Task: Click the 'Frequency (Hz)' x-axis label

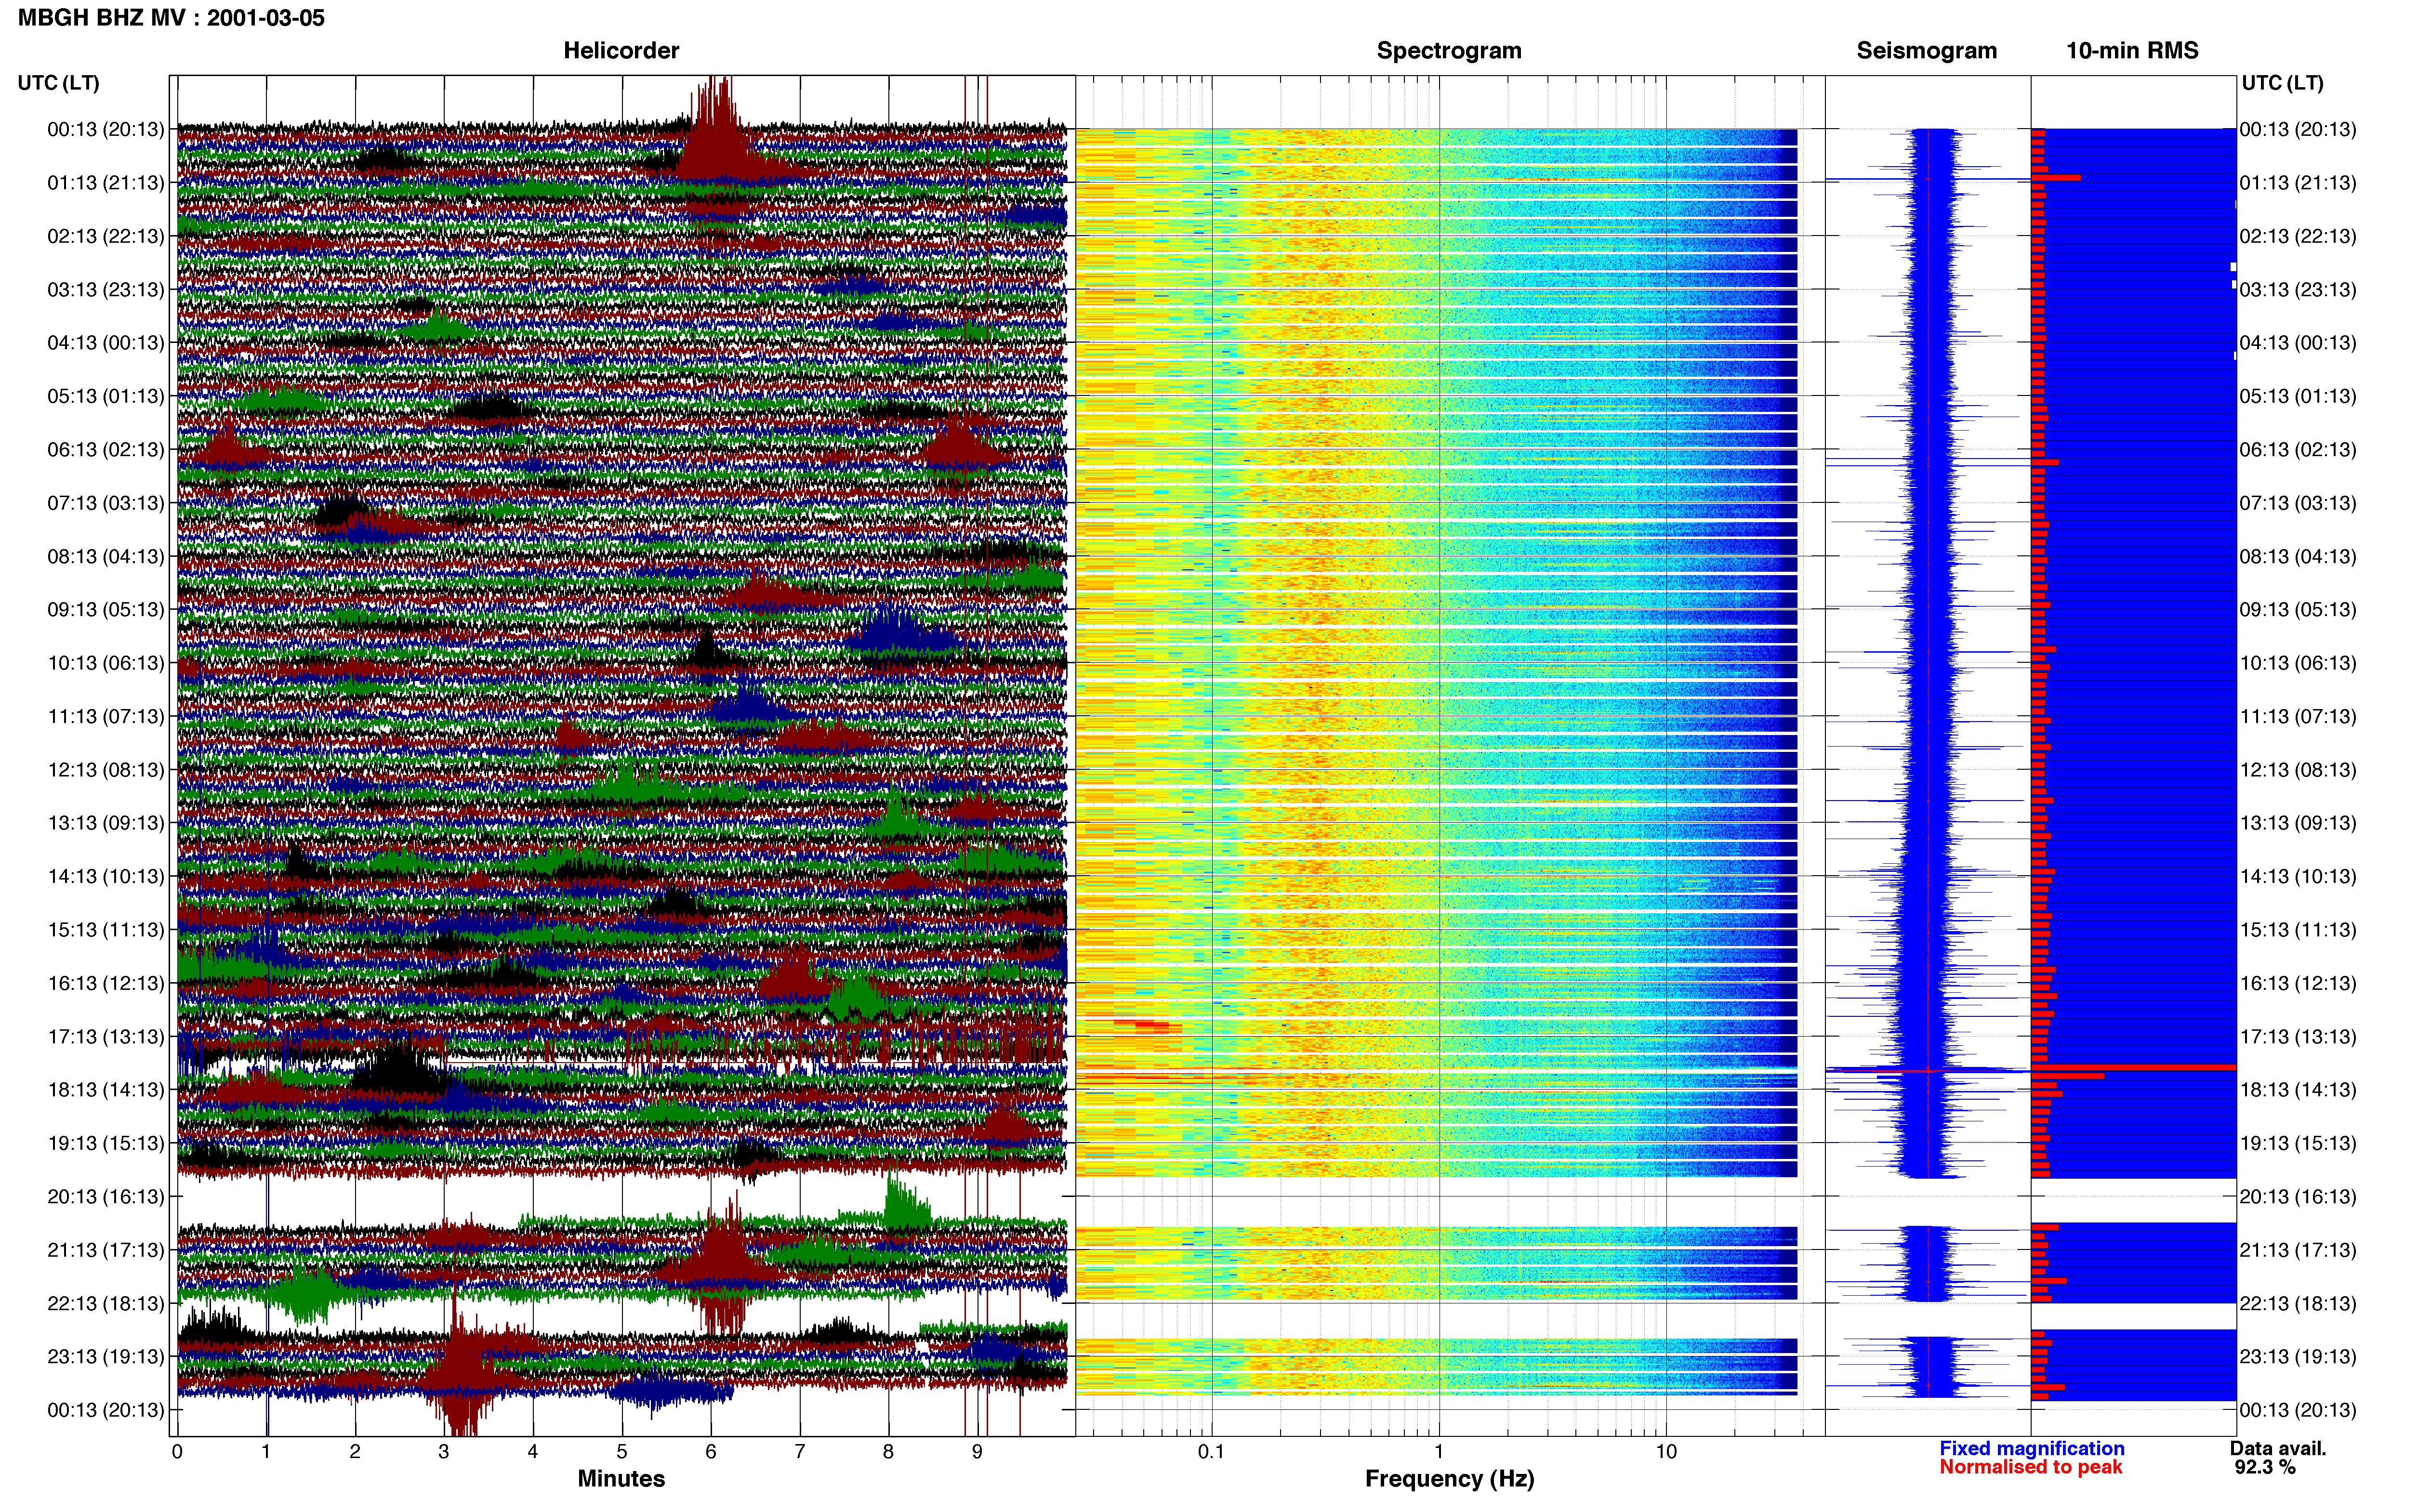Action: [x=1449, y=1479]
